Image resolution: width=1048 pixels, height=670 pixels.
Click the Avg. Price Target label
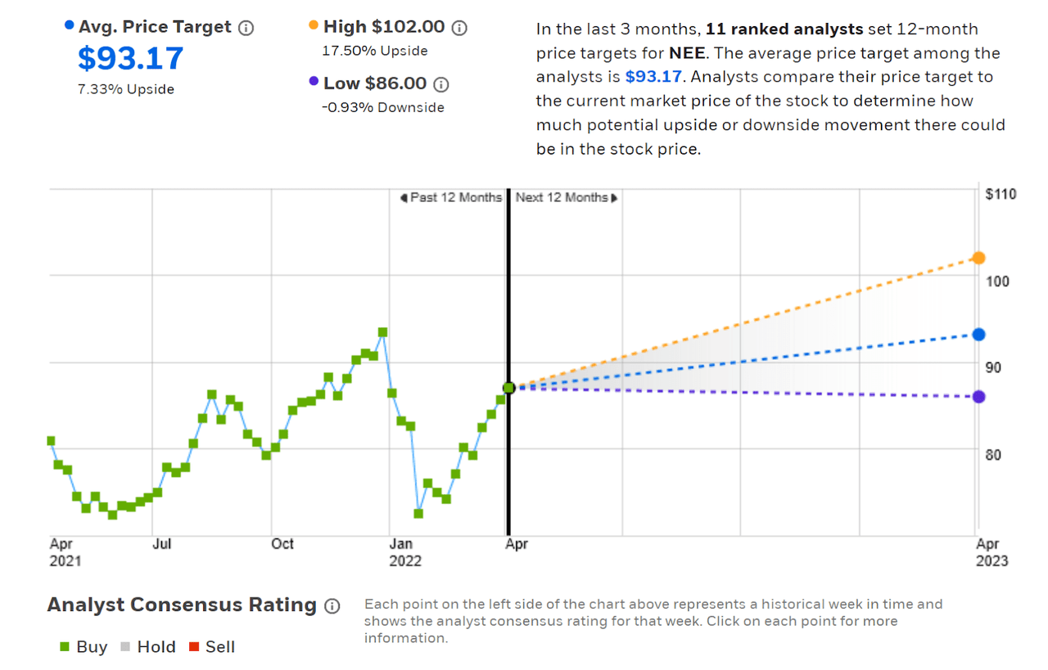pyautogui.click(x=155, y=28)
